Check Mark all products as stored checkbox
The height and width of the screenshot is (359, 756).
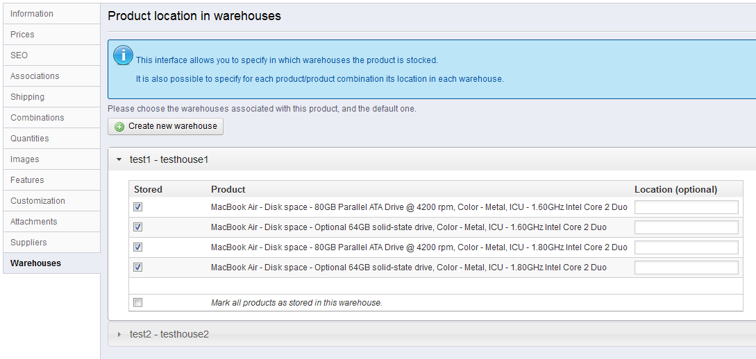138,303
